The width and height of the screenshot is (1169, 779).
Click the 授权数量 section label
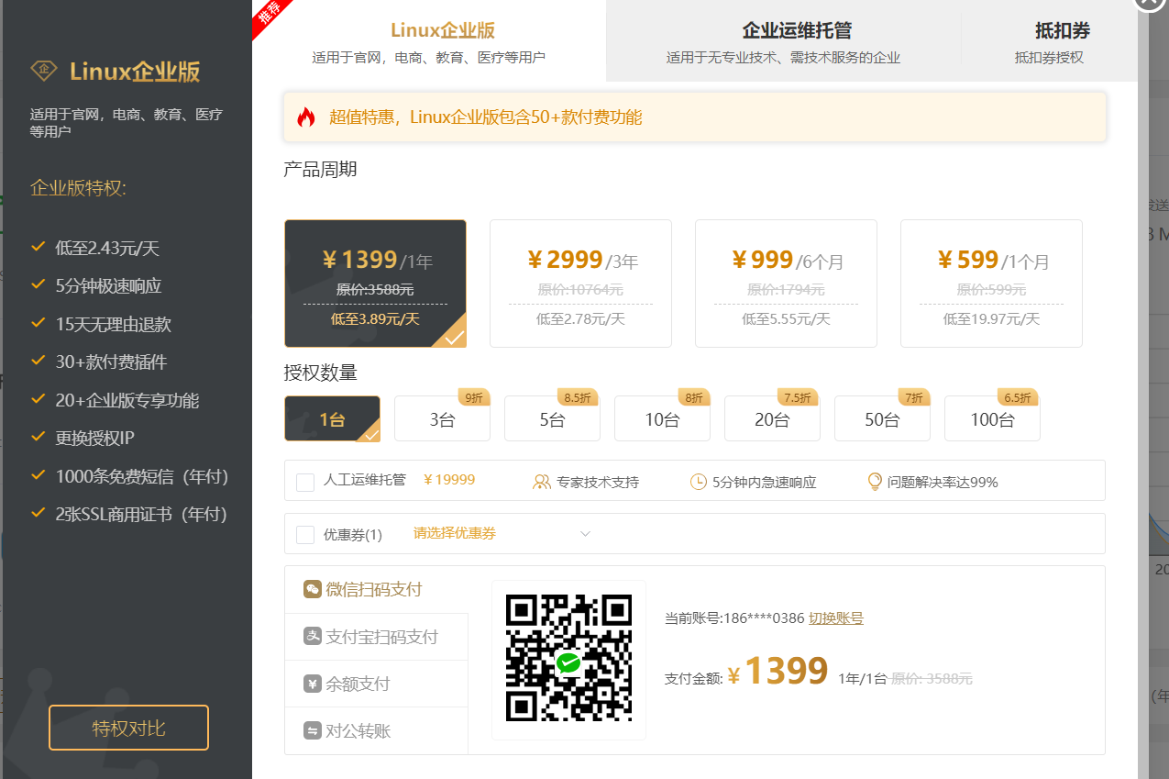pyautogui.click(x=320, y=373)
